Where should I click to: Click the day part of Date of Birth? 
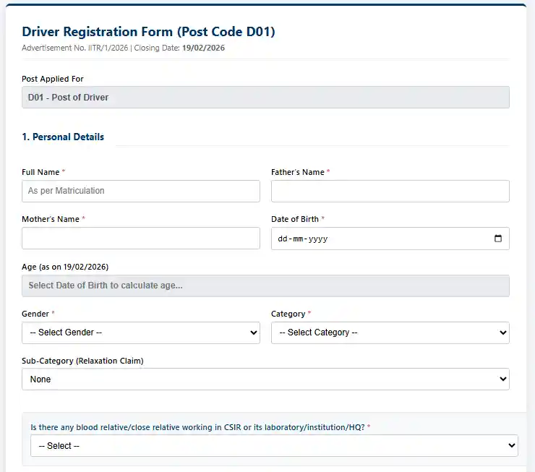(x=282, y=239)
